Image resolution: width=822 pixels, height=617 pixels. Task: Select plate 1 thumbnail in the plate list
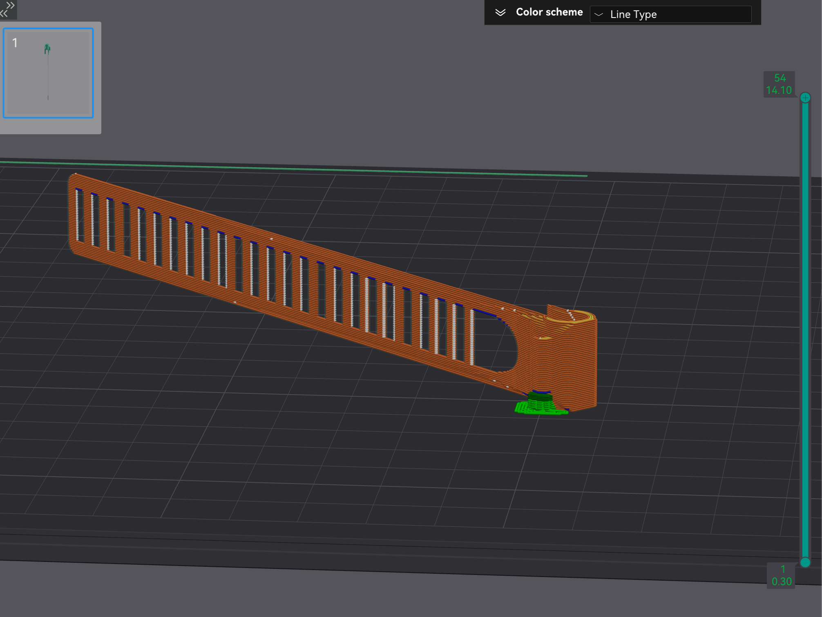(x=49, y=73)
